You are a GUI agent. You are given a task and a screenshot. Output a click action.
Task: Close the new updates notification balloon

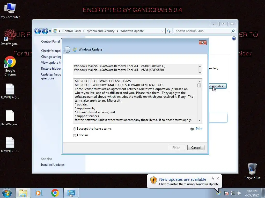[218, 178]
